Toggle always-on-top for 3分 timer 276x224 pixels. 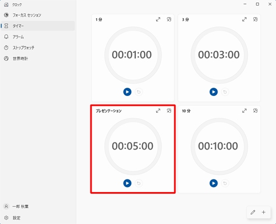point(255,19)
